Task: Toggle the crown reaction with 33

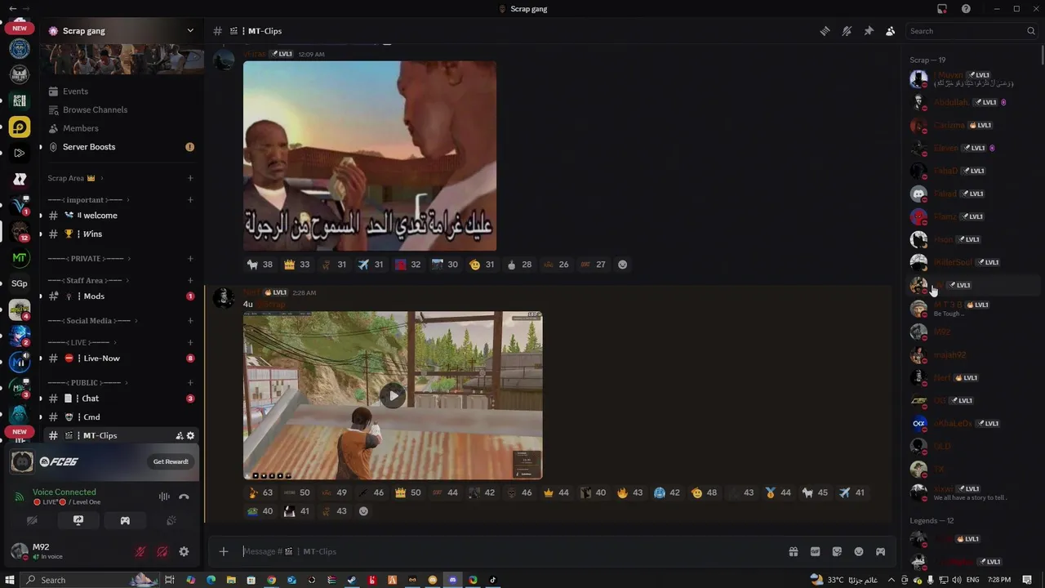Action: click(296, 265)
